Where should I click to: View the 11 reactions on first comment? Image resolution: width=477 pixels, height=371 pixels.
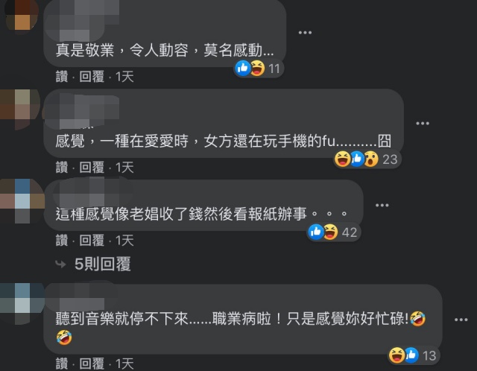[259, 69]
